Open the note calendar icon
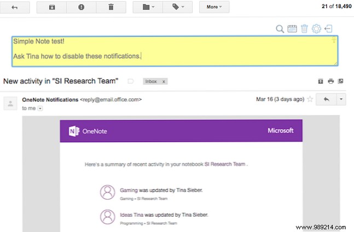 292,28
